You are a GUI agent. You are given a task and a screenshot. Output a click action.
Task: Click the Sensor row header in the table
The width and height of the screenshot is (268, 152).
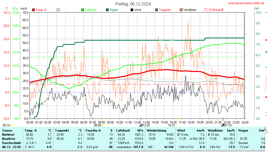(x=7, y=131)
